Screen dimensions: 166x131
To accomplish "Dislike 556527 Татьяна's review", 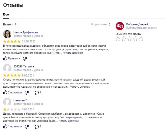I will click(x=27, y=93).
